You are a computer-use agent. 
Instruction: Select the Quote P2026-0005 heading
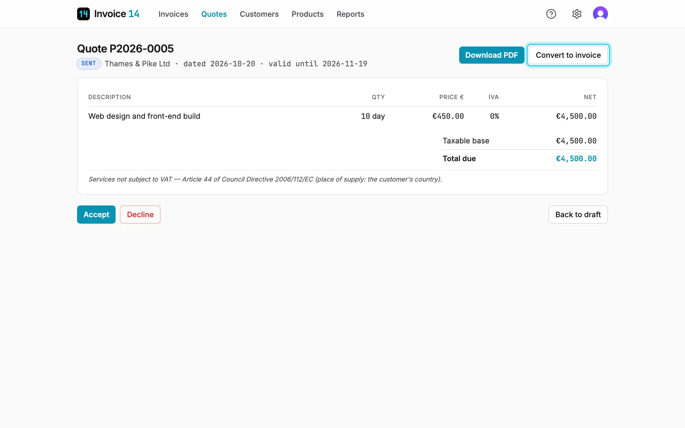pyautogui.click(x=125, y=49)
